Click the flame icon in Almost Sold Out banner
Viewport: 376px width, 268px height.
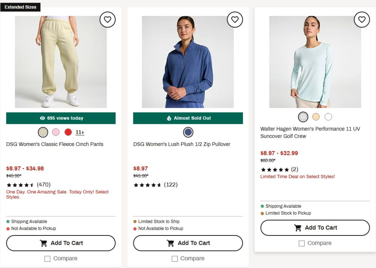coord(169,118)
